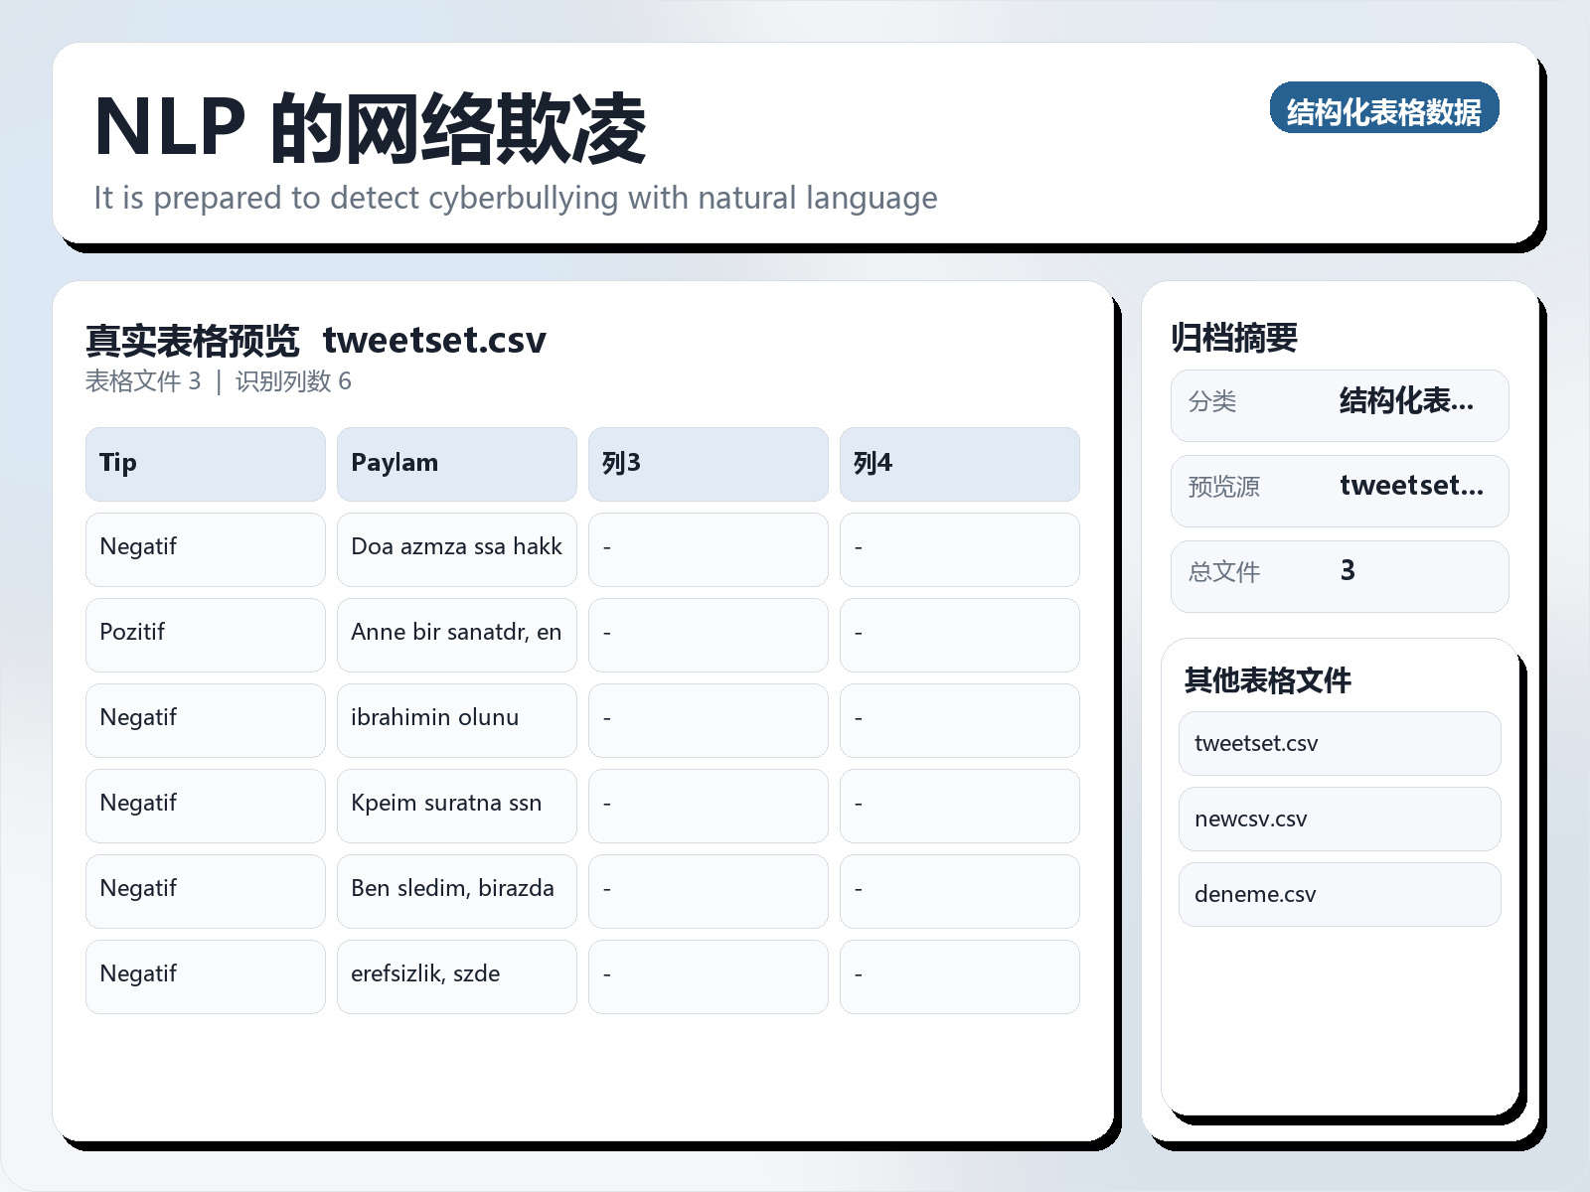Select the cell containing Doa azmza ssa hakk

pyautogui.click(x=456, y=549)
